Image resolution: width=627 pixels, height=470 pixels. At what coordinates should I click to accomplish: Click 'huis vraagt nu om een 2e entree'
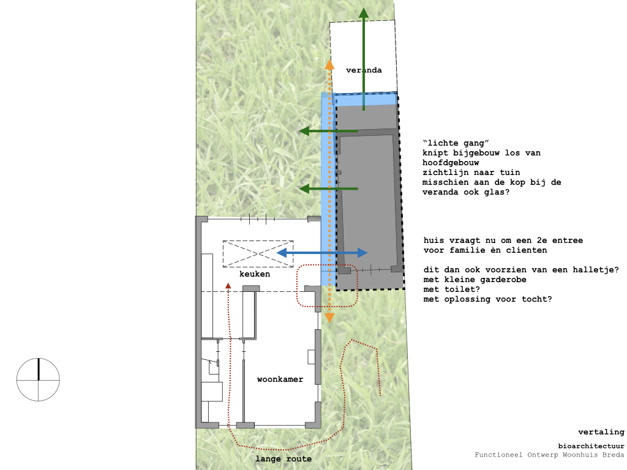[503, 240]
